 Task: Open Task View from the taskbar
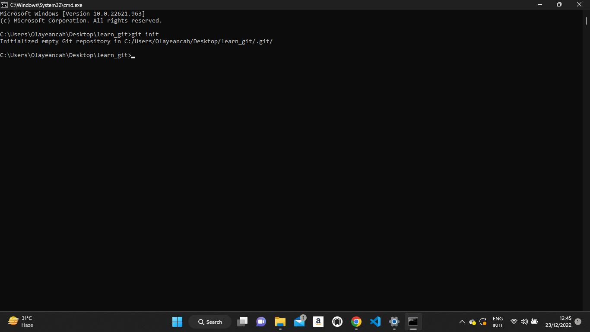pyautogui.click(x=242, y=322)
